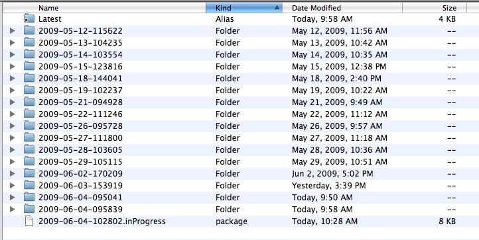Select the 2009-05-21-094928 folder icon

[x=29, y=102]
